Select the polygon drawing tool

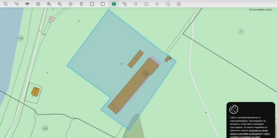[x=136, y=4]
